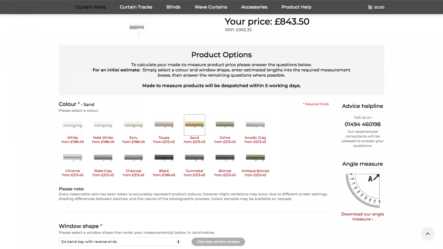This screenshot has width=443, height=249.
Task: Open the Blinds menu
Action: click(173, 7)
